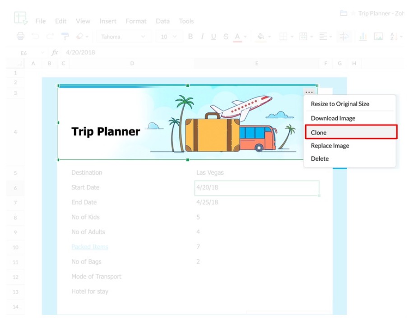409x320 pixels.
Task: Click the No of Bags label
Action: 86,262
